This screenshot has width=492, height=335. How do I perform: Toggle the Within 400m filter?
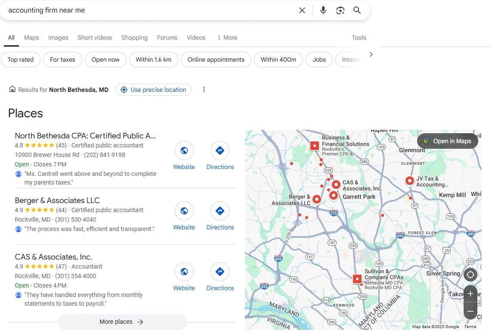(278, 59)
